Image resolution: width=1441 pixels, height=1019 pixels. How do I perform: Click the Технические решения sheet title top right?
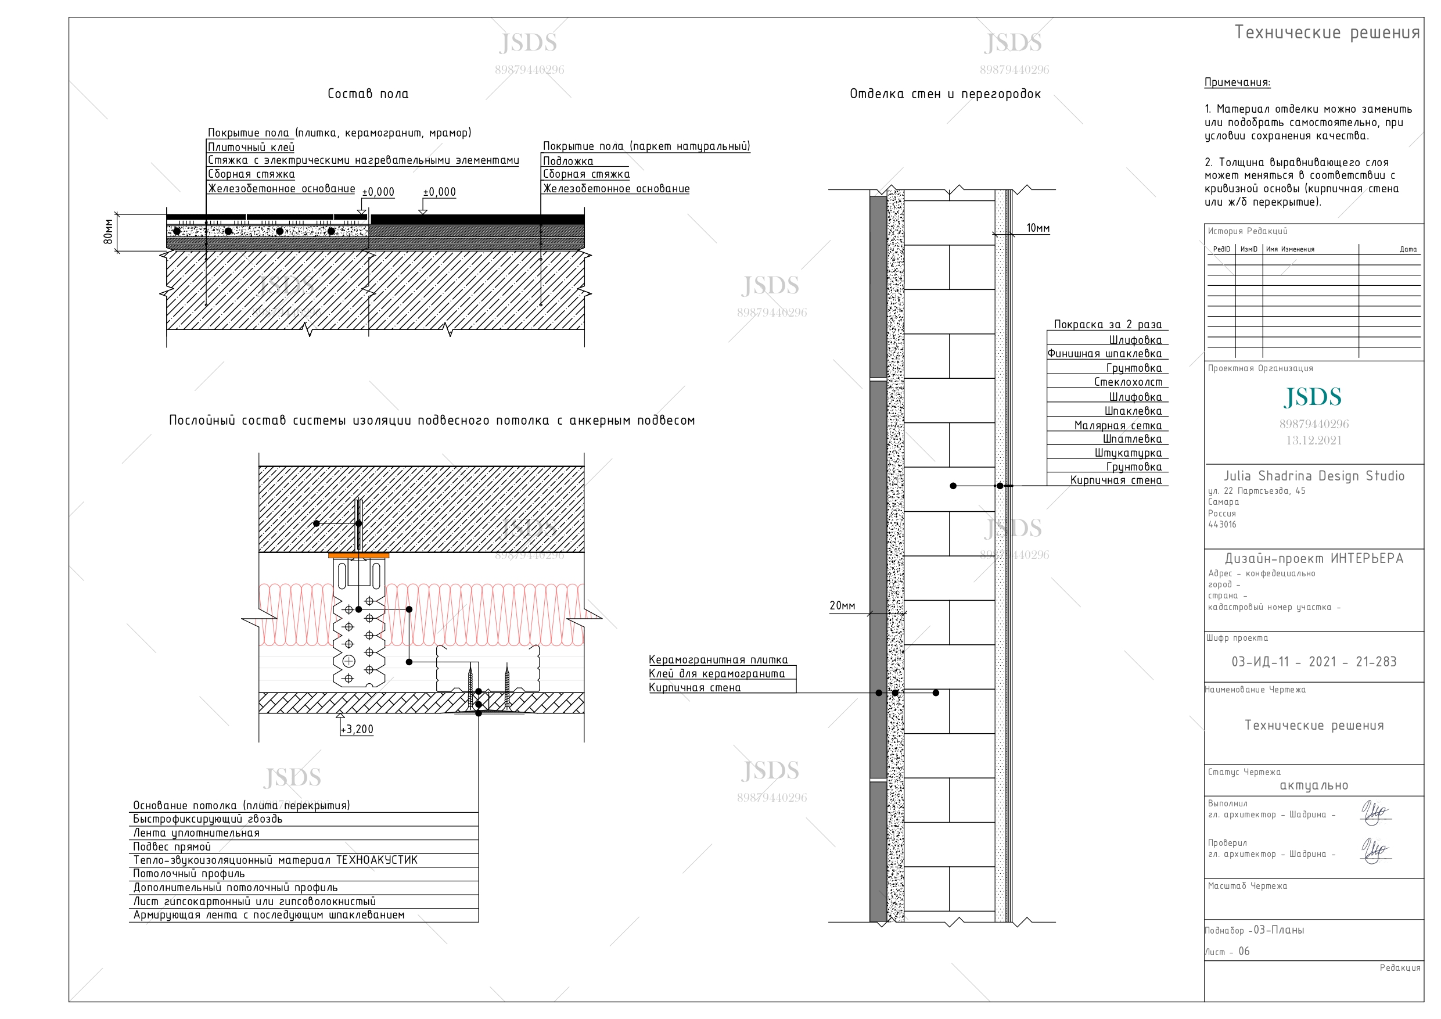(1327, 33)
